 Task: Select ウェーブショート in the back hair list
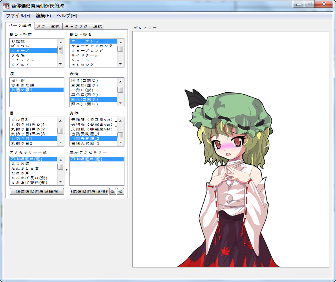tap(94, 41)
